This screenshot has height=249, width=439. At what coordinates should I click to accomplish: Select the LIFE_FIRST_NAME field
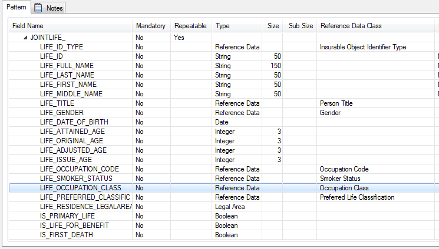[68, 85]
